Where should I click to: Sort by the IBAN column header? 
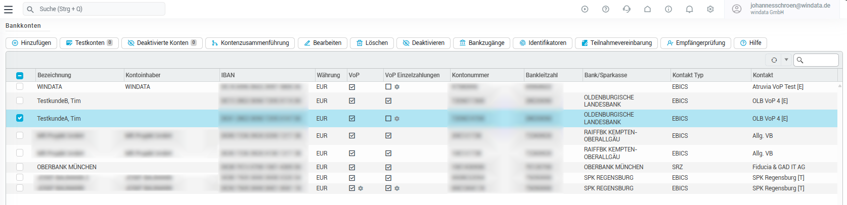[x=228, y=75]
